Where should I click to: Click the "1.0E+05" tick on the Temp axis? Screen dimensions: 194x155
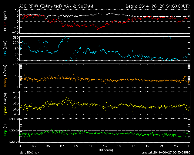14,130
